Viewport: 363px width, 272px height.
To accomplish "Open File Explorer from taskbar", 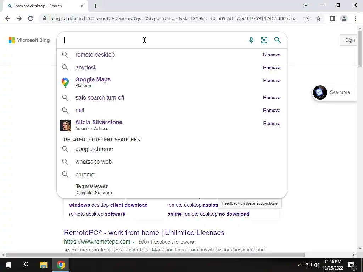I will pyautogui.click(x=43, y=265).
